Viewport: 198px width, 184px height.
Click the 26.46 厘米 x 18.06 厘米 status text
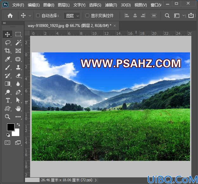pos(67,180)
